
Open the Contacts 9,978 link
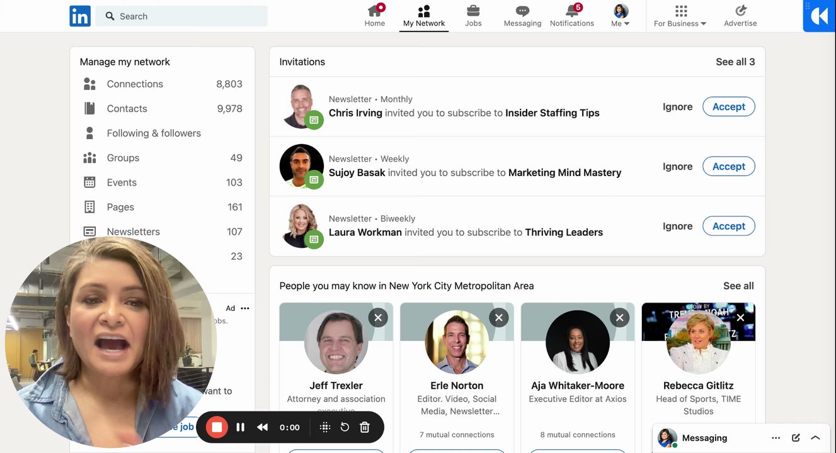pyautogui.click(x=163, y=108)
